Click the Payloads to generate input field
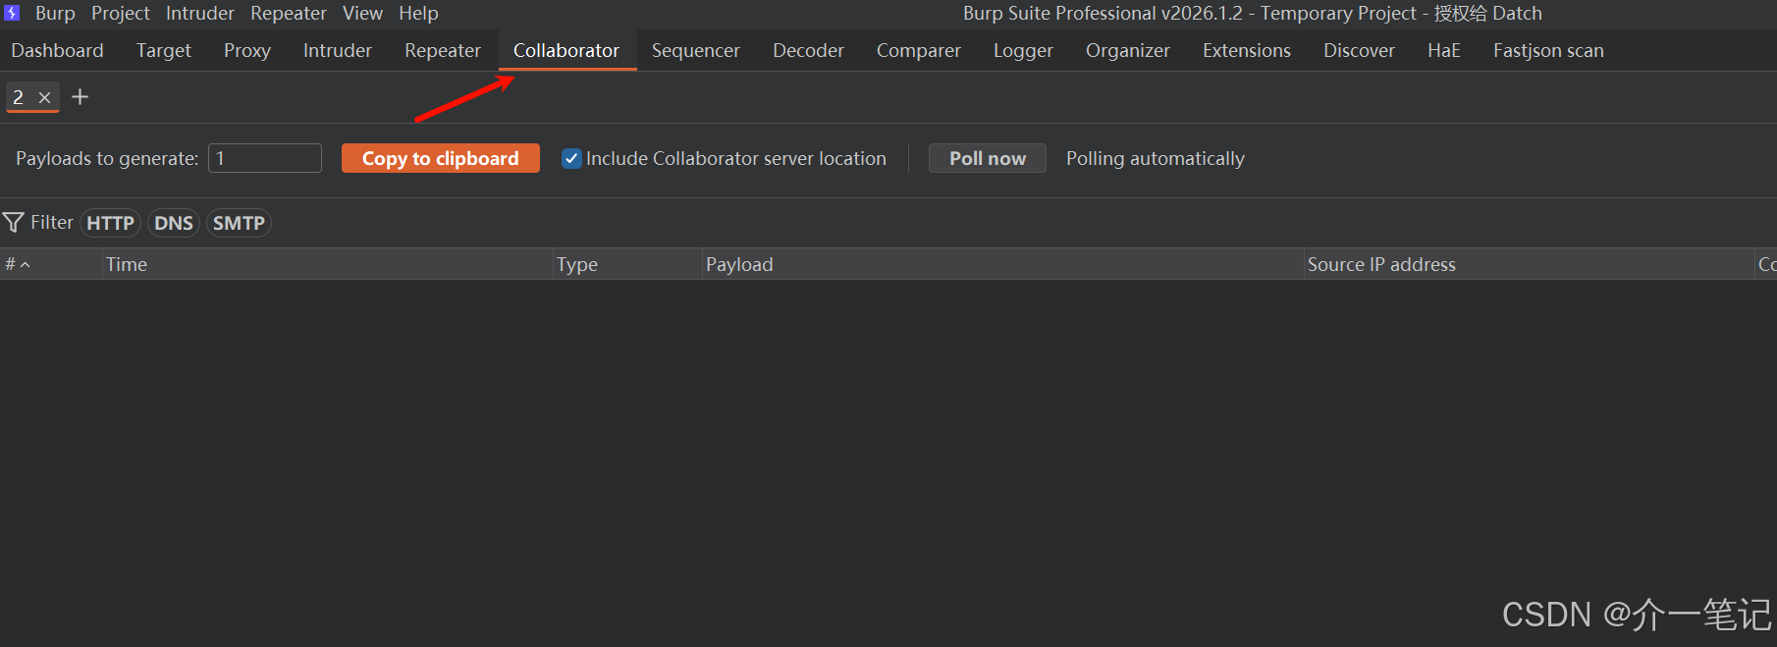 click(x=265, y=158)
